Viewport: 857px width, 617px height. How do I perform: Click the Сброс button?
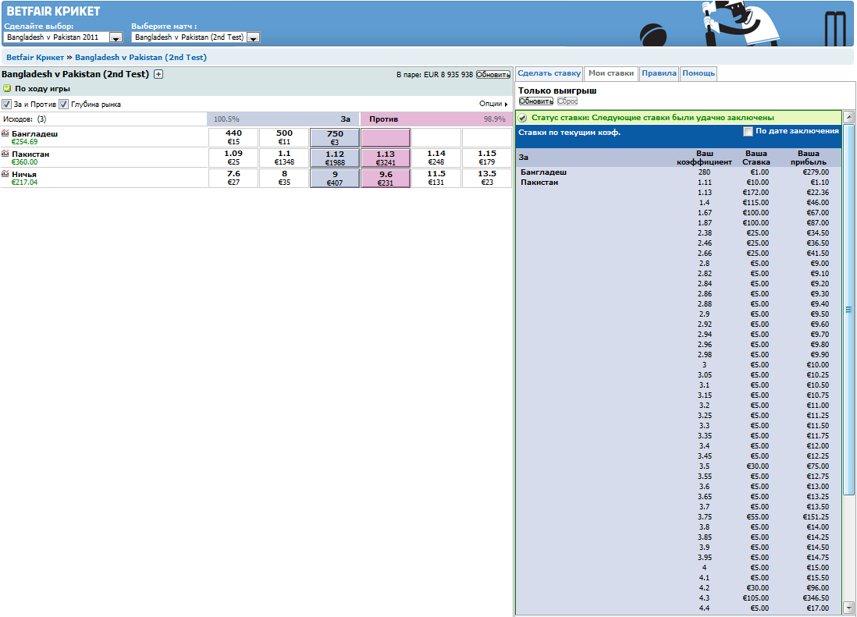pos(567,101)
